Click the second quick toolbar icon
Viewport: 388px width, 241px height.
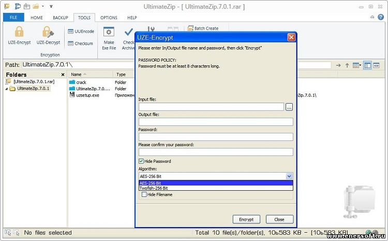point(27,6)
